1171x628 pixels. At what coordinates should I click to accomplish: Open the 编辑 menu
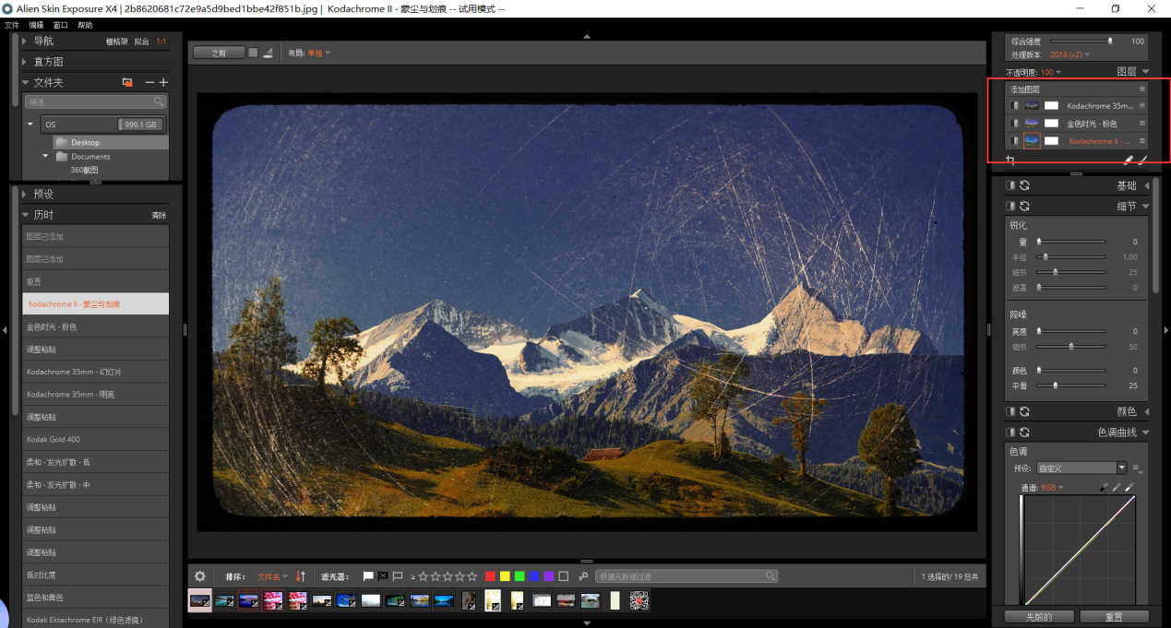coord(36,25)
